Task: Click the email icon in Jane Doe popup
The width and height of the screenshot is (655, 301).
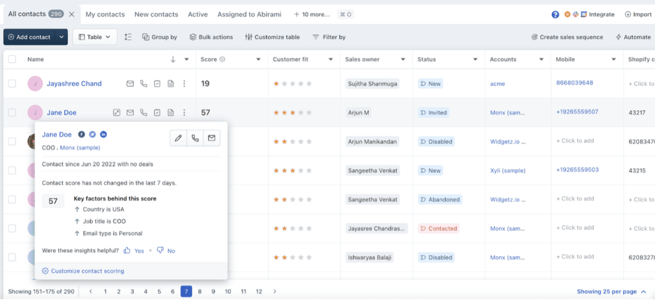Action: [x=212, y=138]
